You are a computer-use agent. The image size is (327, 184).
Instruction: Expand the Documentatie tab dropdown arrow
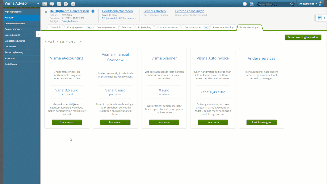pyautogui.click(x=206, y=27)
